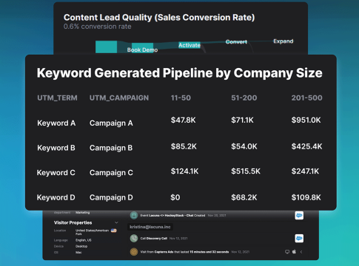
Task: Sort by the 51-200 column header
Action: coord(244,98)
